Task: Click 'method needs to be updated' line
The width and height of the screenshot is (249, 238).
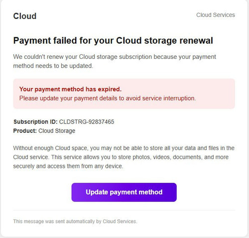Action: (53, 66)
